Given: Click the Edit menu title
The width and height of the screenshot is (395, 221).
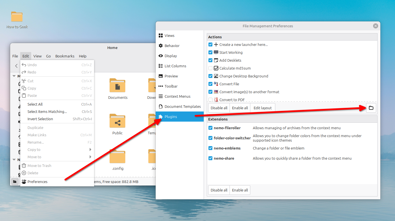Looking at the screenshot, I should pyautogui.click(x=26, y=56).
